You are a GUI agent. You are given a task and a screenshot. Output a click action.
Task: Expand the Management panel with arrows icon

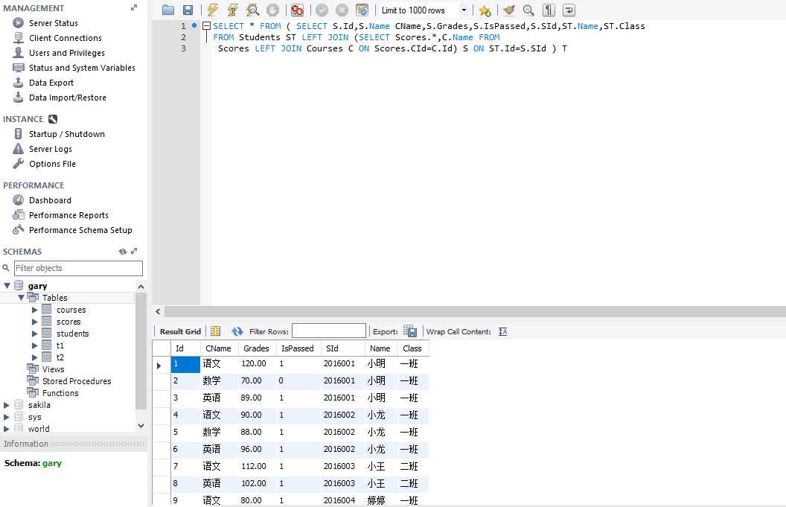coord(134,8)
